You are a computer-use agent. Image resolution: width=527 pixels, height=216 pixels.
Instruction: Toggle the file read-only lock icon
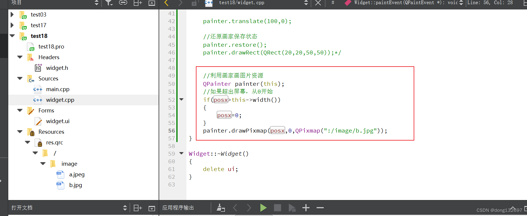[x=194, y=3]
